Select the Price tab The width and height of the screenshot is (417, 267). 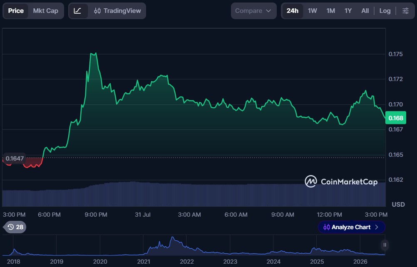[x=16, y=11]
